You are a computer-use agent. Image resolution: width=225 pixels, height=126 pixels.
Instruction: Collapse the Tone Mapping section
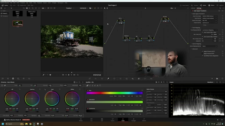click(196, 28)
